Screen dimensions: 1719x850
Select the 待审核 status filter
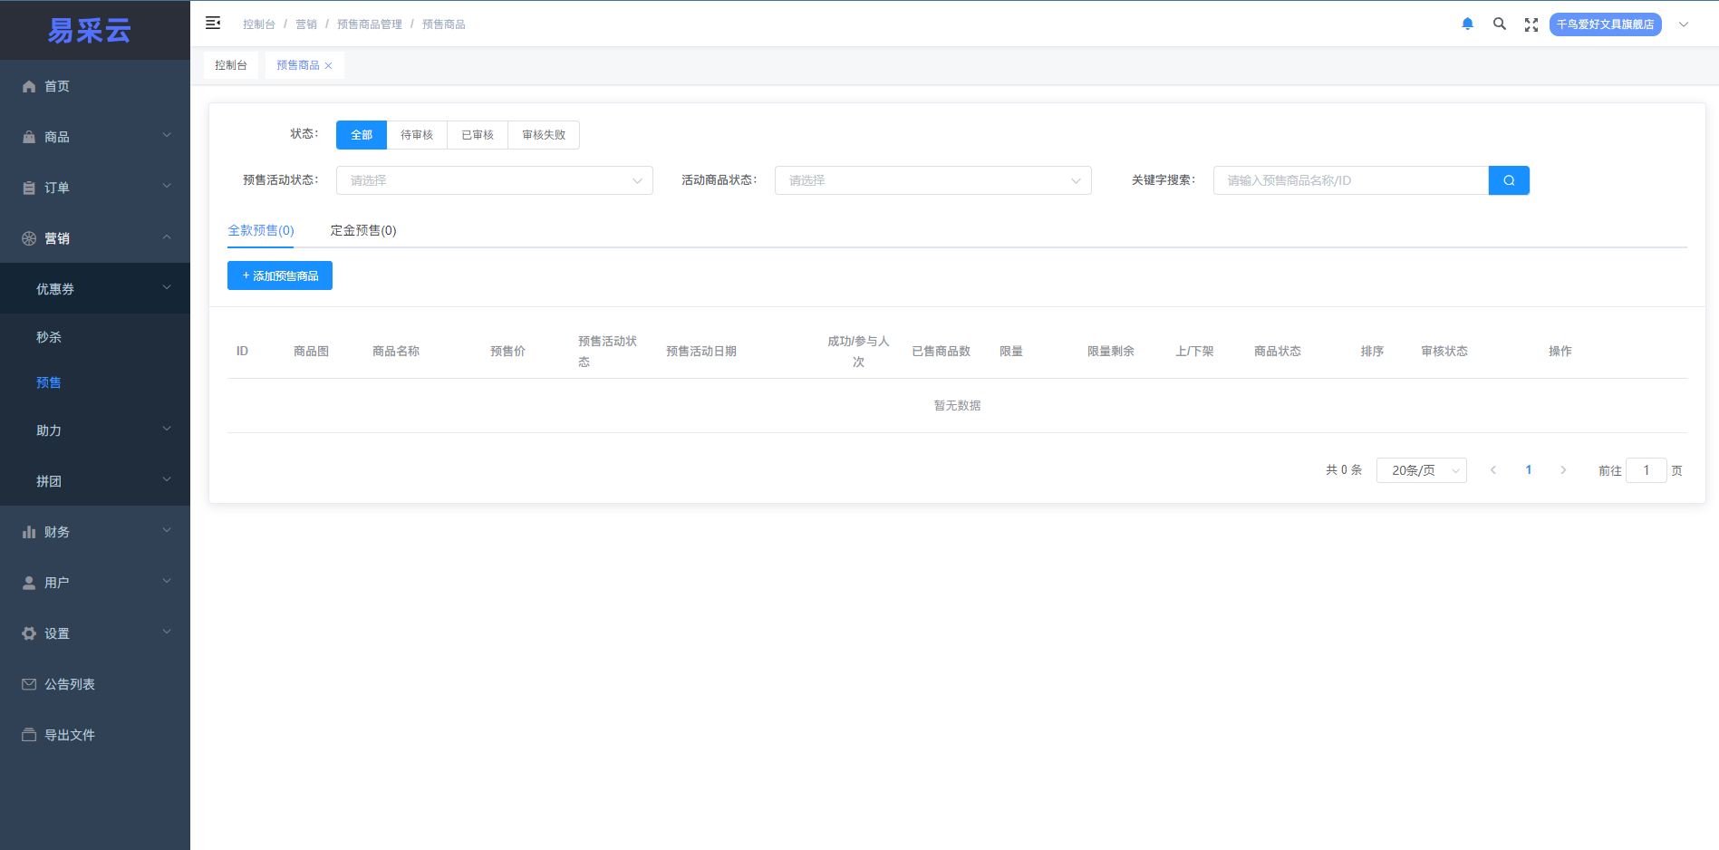click(417, 134)
